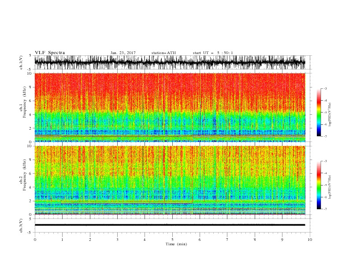Click the "station=ATH" header label
Viewport: 349px width, 269px height.
(x=163, y=53)
